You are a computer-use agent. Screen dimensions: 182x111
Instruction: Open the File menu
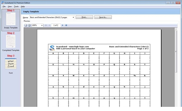pos(4,6)
